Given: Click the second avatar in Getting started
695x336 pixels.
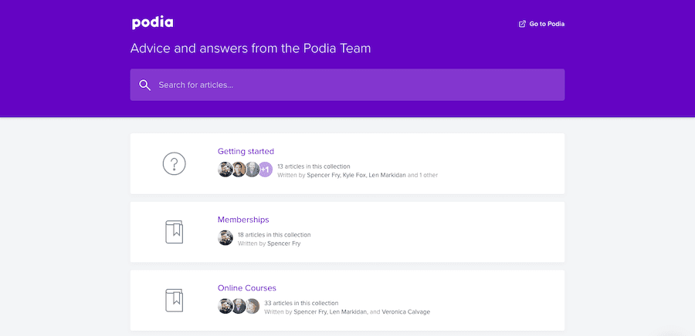Looking at the screenshot, I should 239,170.
